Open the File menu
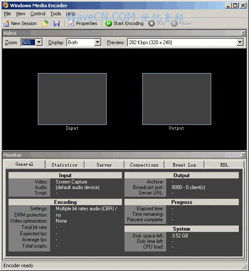 click(x=7, y=14)
